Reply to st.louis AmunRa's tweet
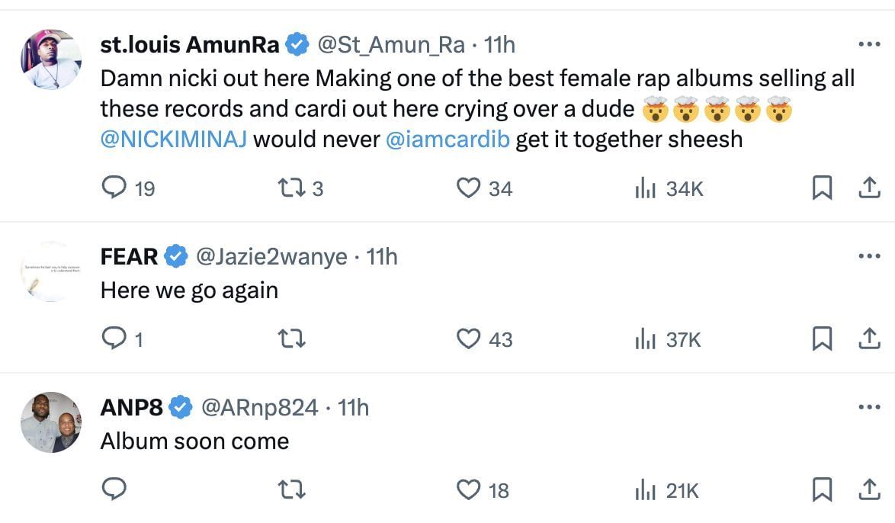Screen dimensions: 895x523 click(114, 188)
